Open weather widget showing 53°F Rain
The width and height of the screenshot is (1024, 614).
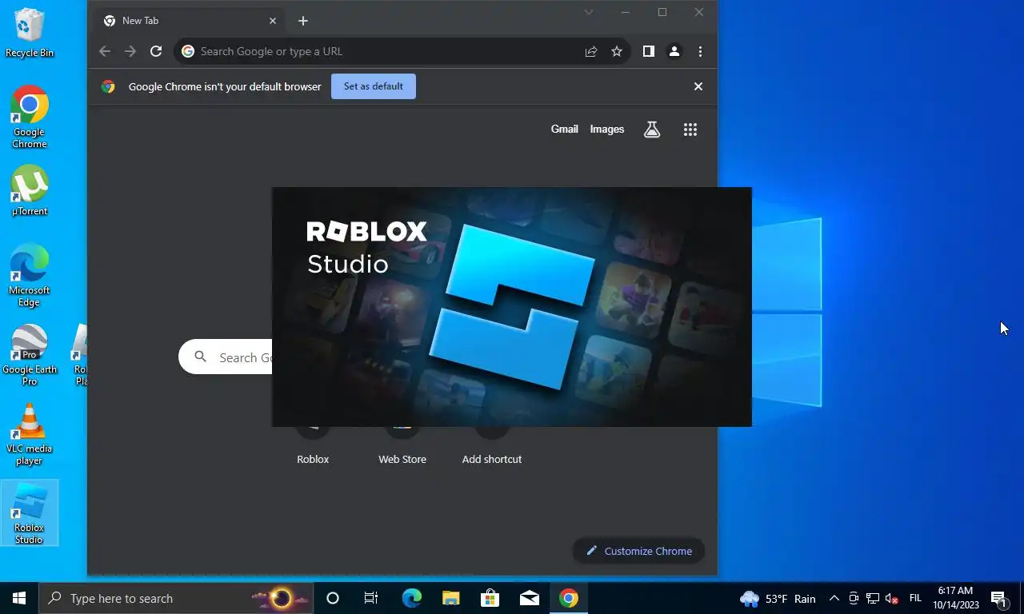pyautogui.click(x=778, y=598)
